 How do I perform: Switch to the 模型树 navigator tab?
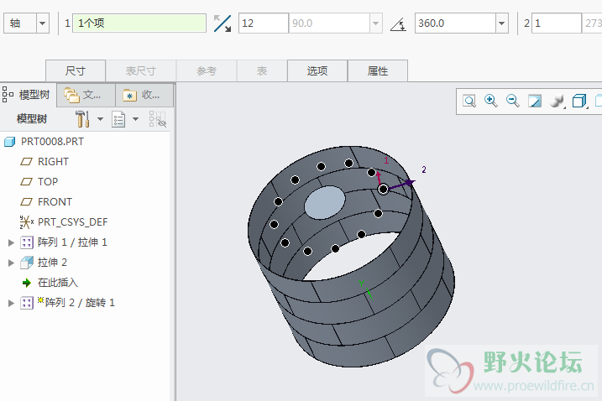point(28,95)
